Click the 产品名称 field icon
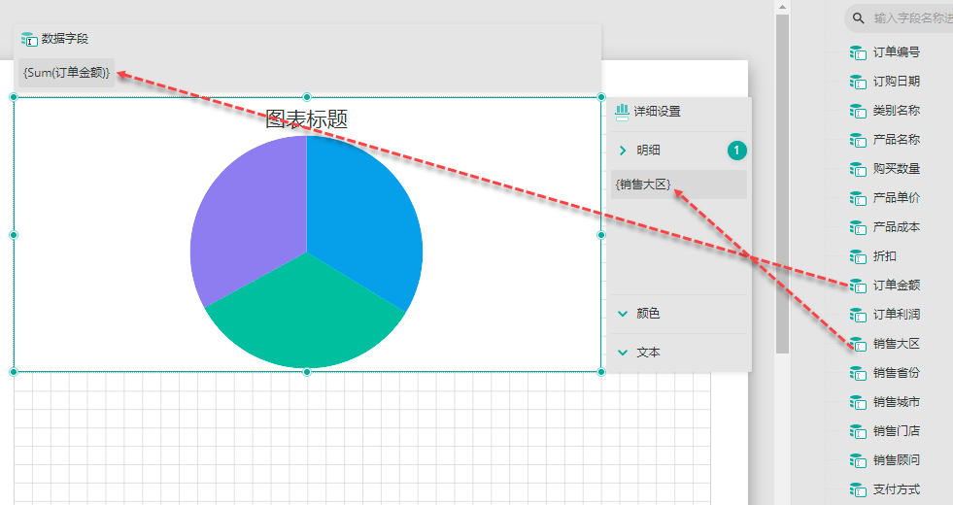Screen dimensions: 953x505 point(858,141)
